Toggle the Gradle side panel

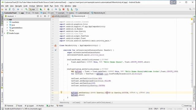(x=194, y=19)
